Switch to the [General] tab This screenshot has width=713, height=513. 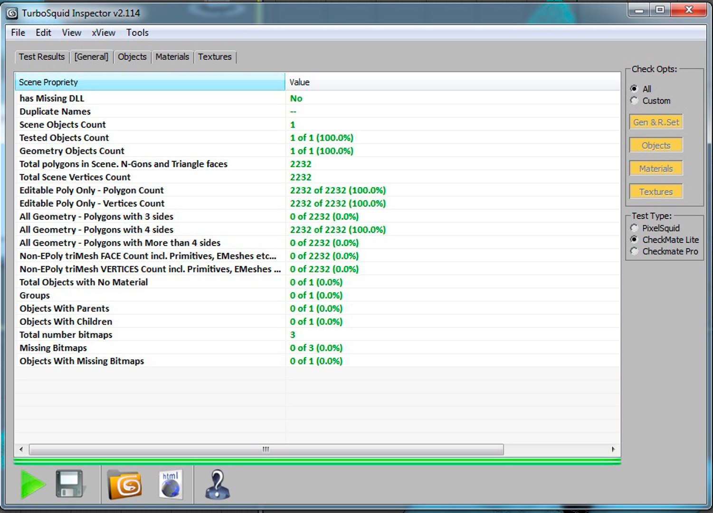tap(91, 57)
